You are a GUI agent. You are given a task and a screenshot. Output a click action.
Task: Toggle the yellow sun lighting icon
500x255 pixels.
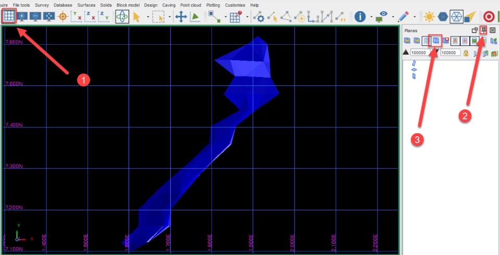[x=429, y=17]
